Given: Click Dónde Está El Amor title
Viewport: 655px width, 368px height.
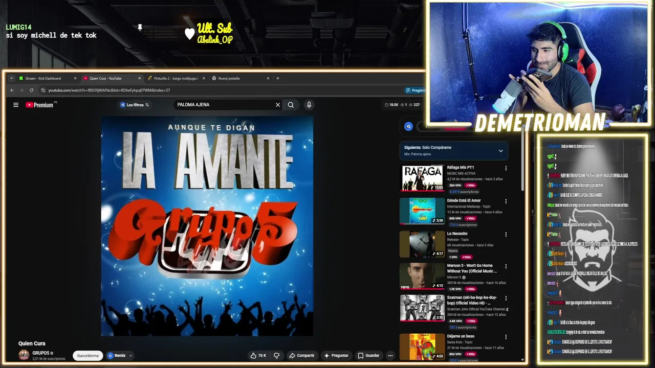Looking at the screenshot, I should tap(464, 200).
